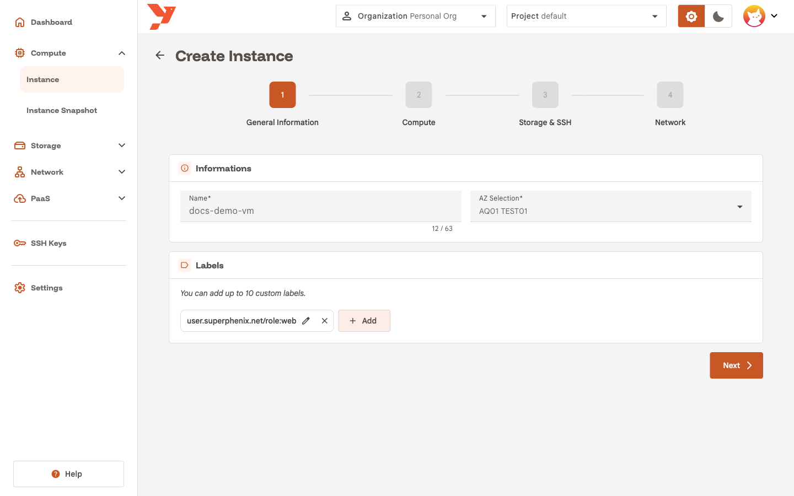Expand the Storage sidebar section
Screen dimensions: 794x496
click(x=122, y=145)
